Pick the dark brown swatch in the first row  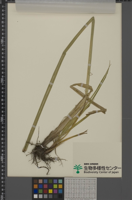click(x=36, y=181)
